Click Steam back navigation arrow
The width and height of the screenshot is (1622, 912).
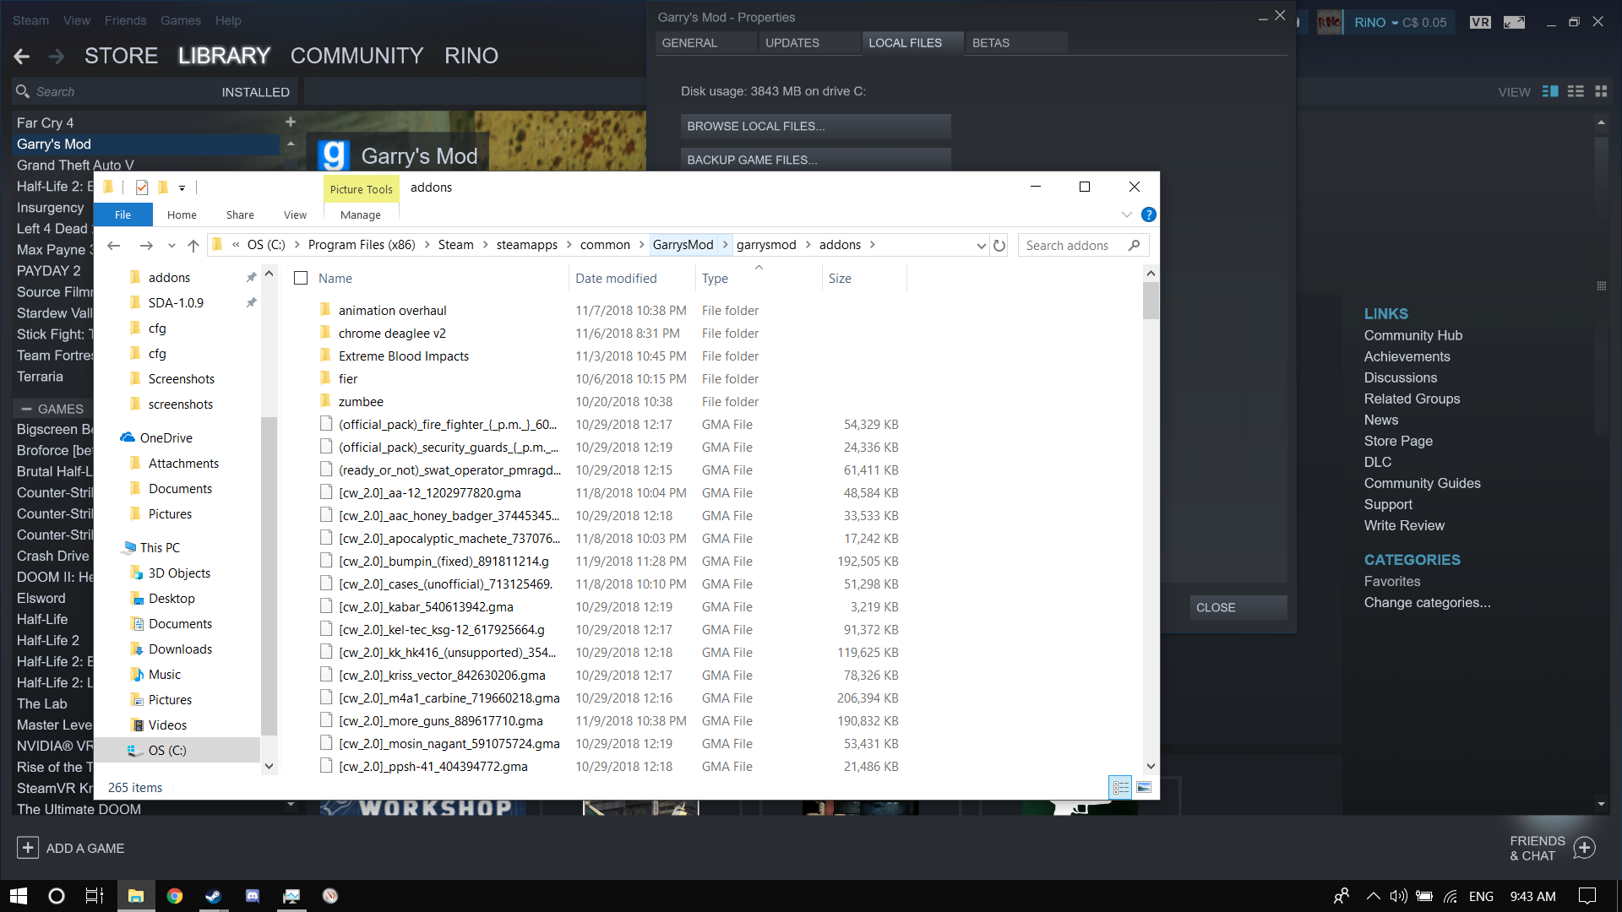tap(22, 57)
